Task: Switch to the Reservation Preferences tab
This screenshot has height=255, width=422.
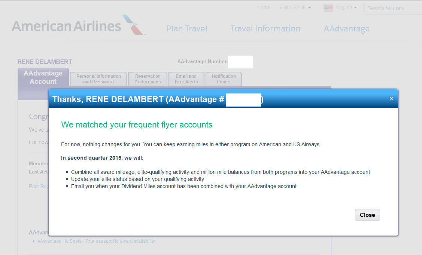Action: (148, 79)
